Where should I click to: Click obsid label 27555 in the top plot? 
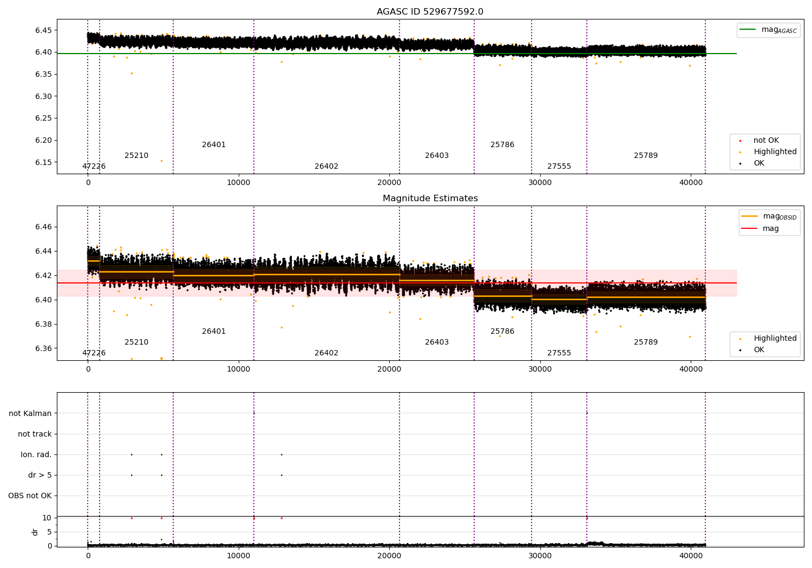click(559, 167)
